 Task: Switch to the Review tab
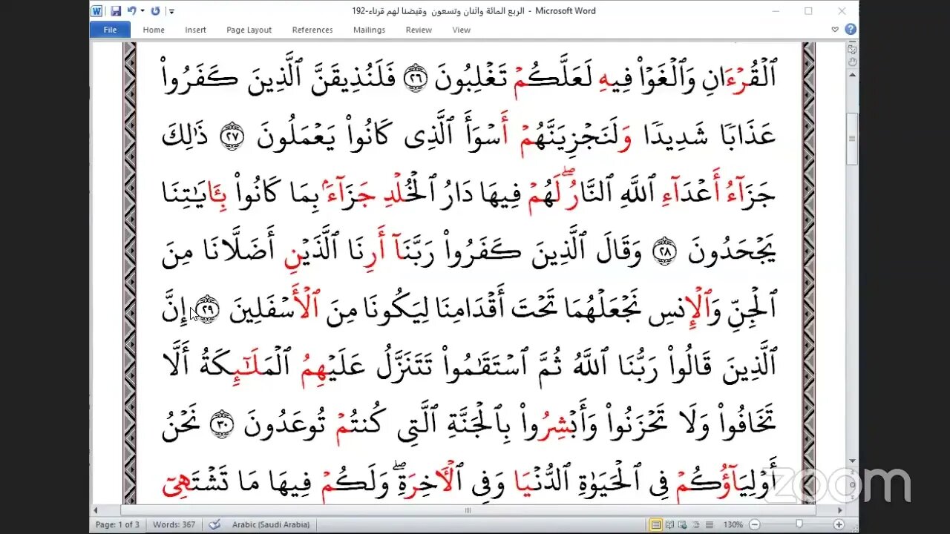(419, 30)
